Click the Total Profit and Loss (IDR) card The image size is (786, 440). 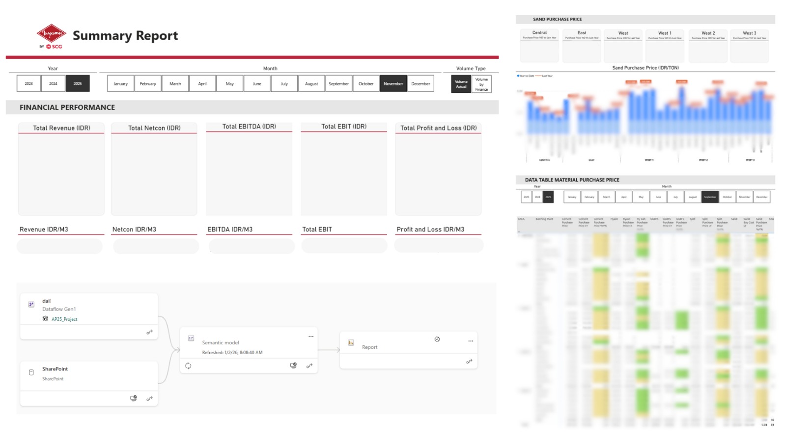[x=438, y=169]
